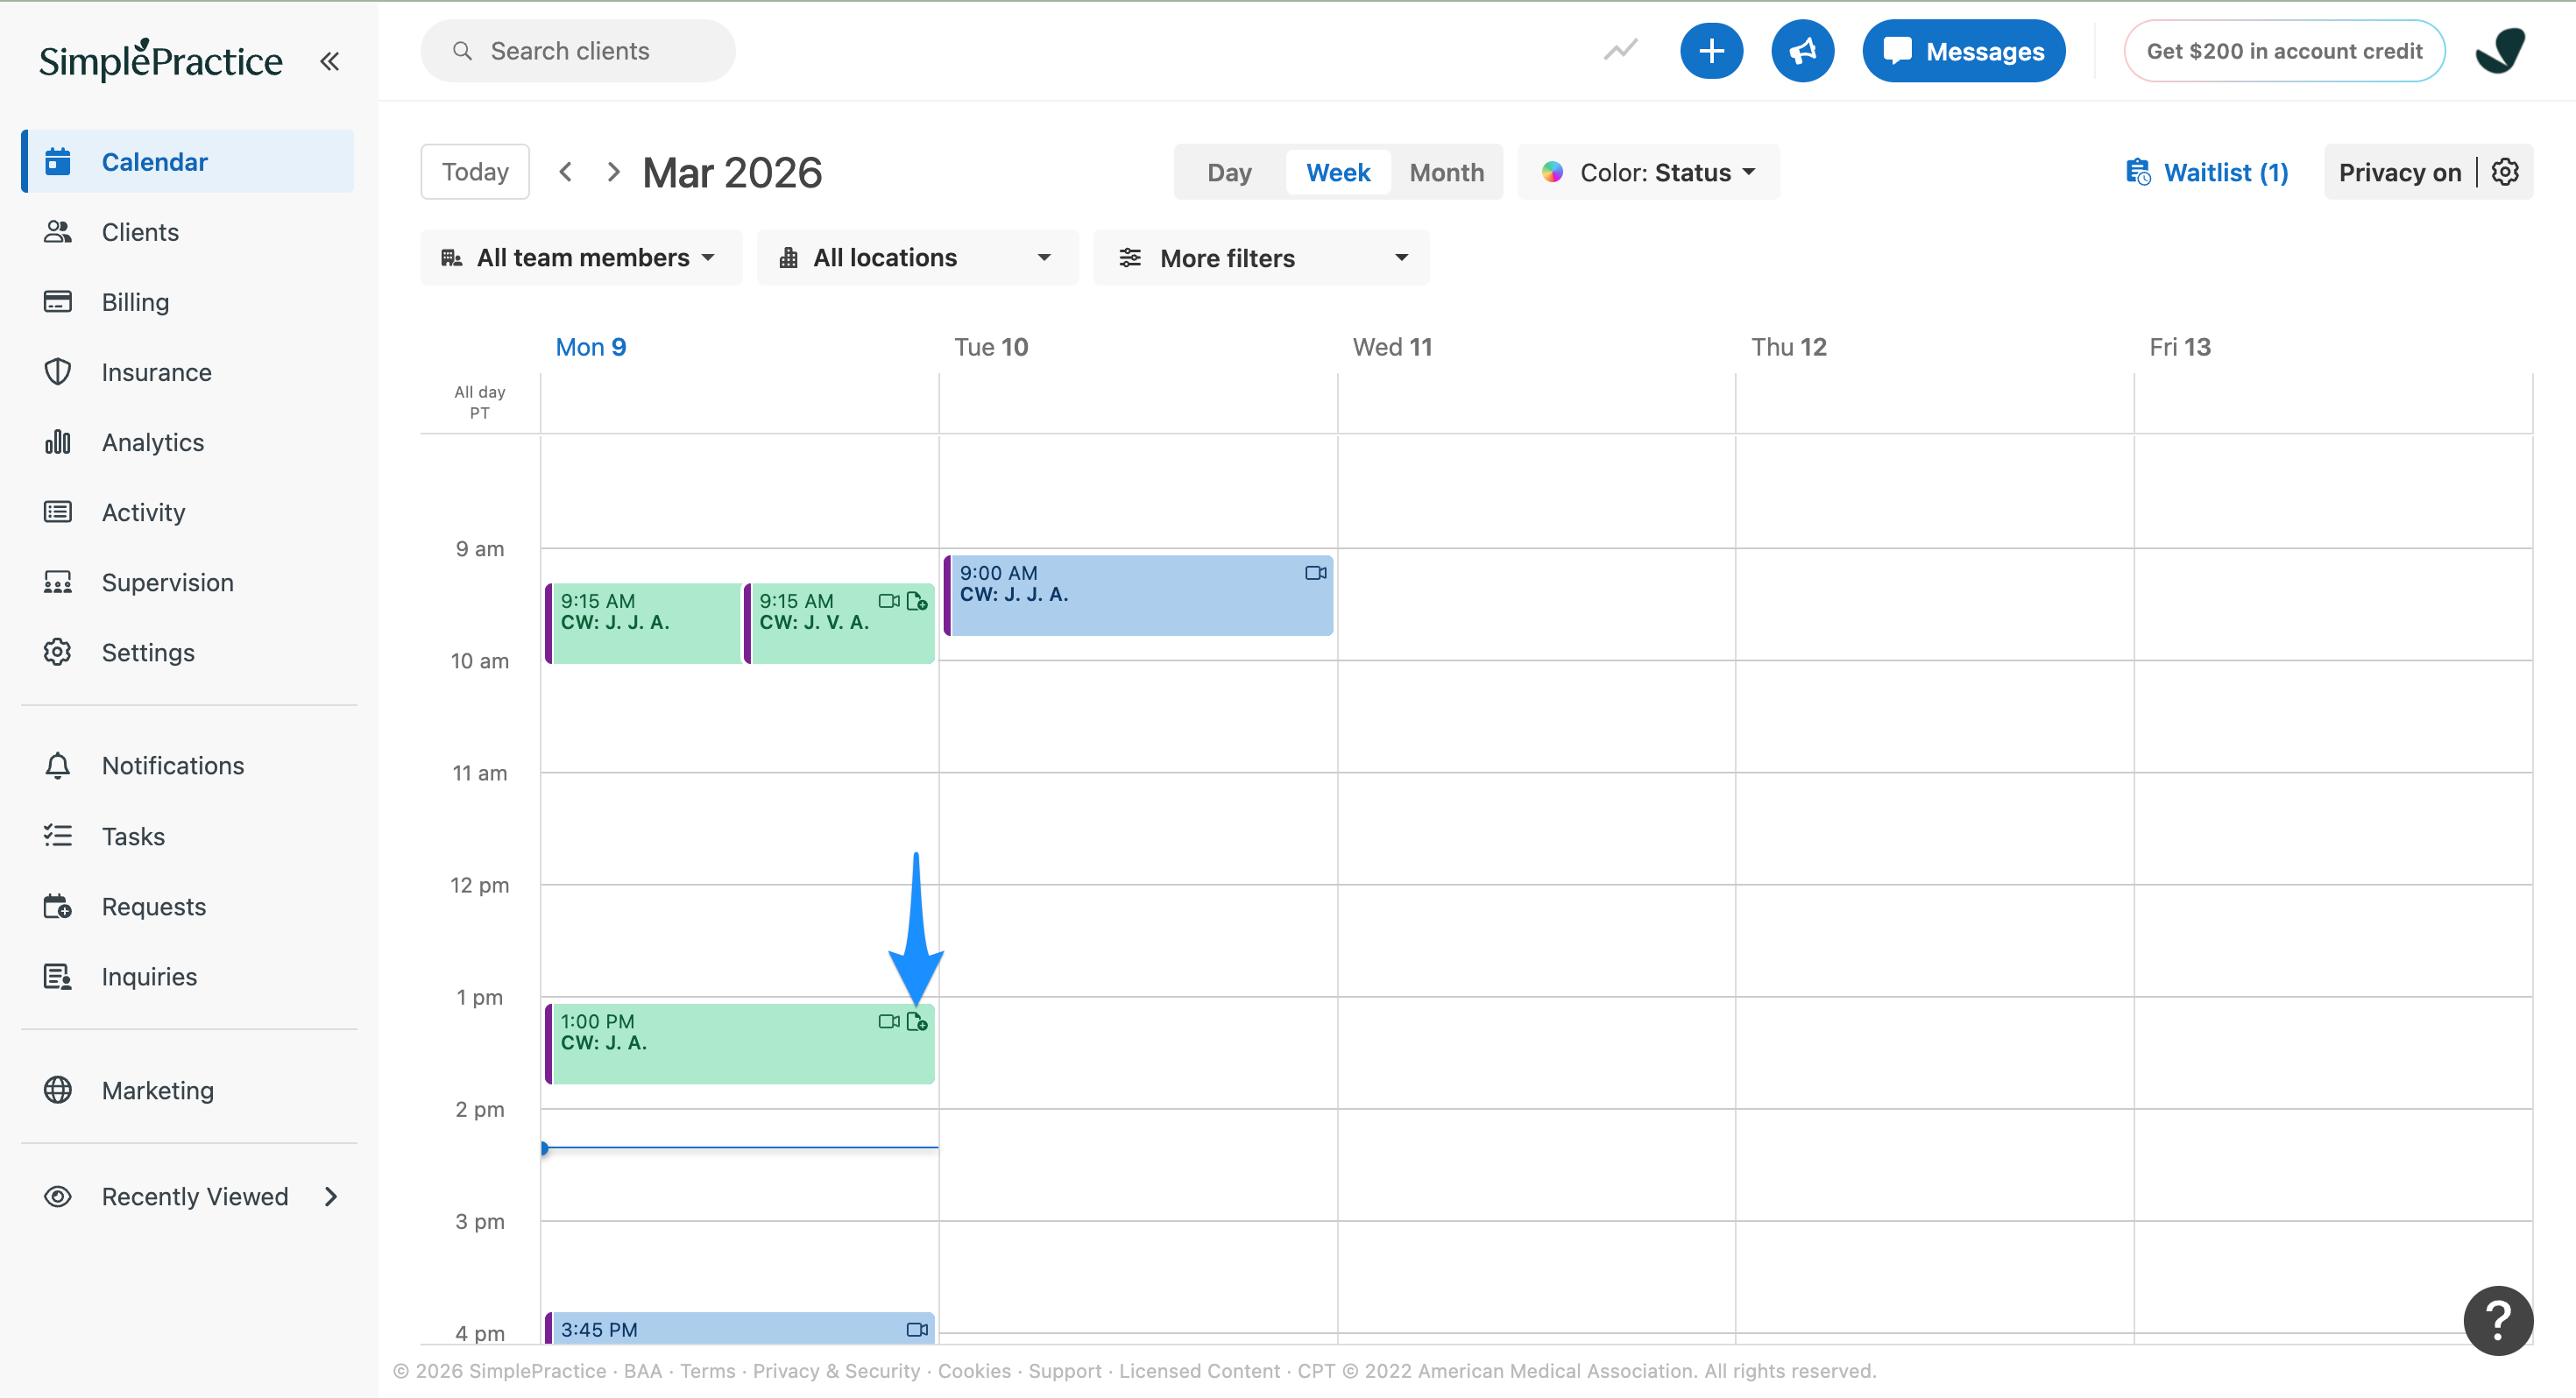Open Support footer link
The width and height of the screenshot is (2576, 1398).
point(1064,1370)
